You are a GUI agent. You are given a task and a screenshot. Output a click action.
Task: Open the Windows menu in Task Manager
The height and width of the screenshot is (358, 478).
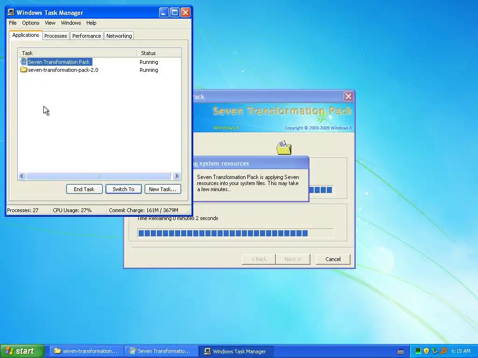click(71, 23)
